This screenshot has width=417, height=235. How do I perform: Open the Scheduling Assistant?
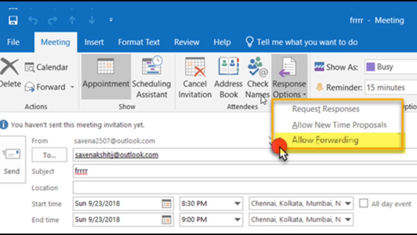[152, 77]
